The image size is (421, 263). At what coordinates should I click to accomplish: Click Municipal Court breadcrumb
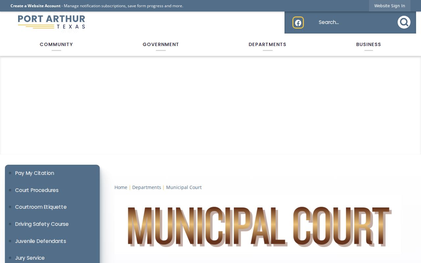click(x=184, y=187)
